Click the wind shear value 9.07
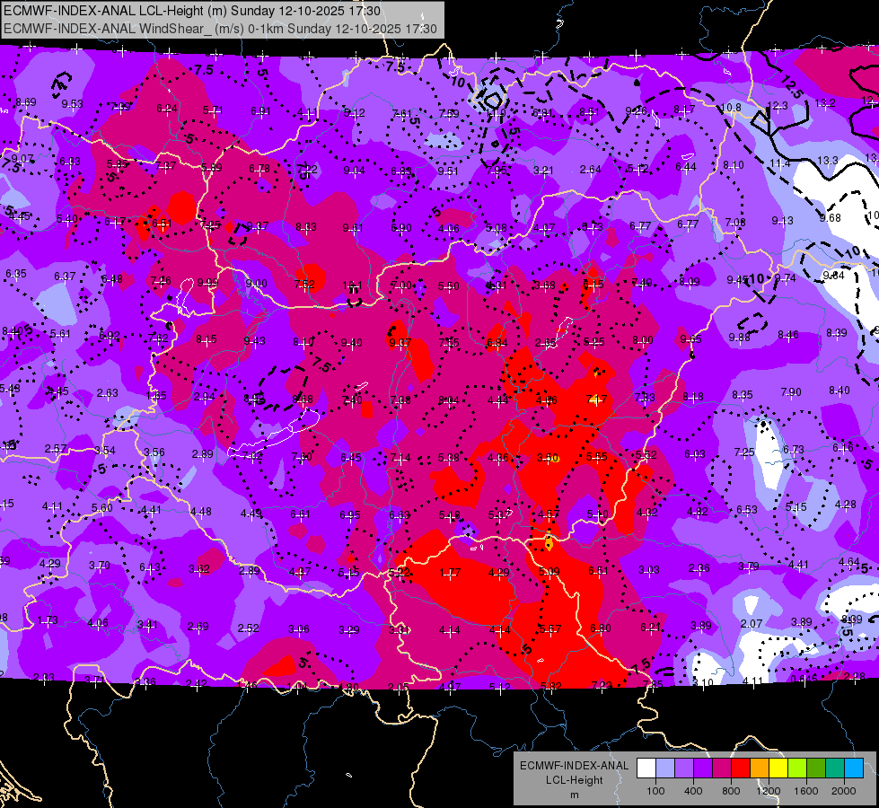This screenshot has width=879, height=808. pos(23,159)
